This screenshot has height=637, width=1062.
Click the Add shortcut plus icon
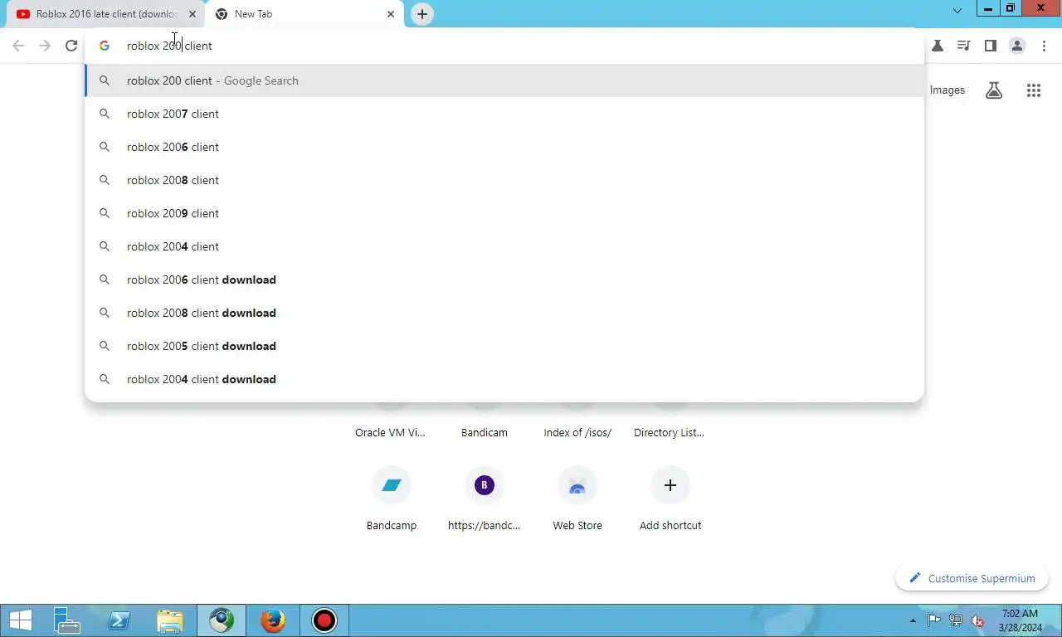tap(670, 485)
